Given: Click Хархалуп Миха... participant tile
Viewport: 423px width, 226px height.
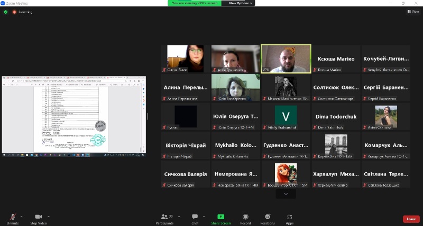Looking at the screenshot, I should pos(336,174).
